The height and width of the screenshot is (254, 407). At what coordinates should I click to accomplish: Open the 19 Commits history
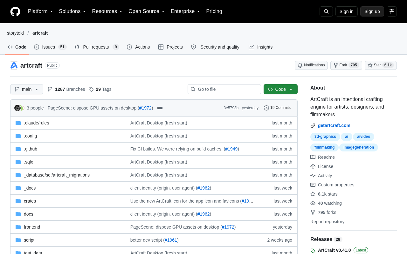(277, 108)
